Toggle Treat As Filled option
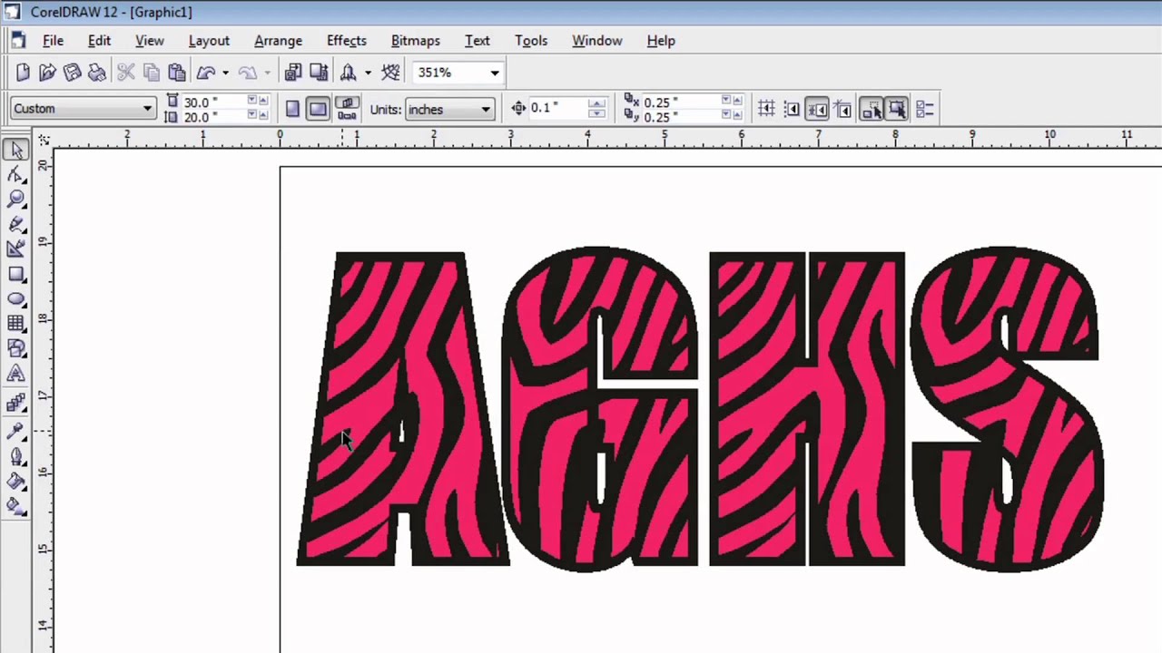This screenshot has width=1162, height=653. coord(897,109)
